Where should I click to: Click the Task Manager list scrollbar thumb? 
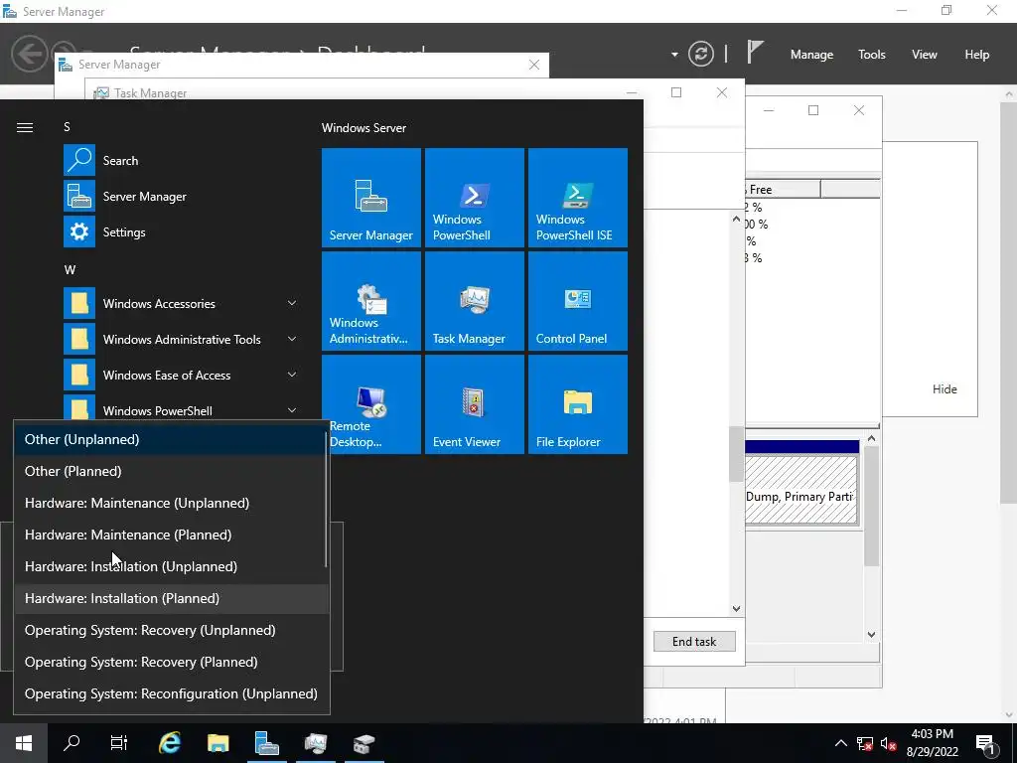click(x=736, y=453)
